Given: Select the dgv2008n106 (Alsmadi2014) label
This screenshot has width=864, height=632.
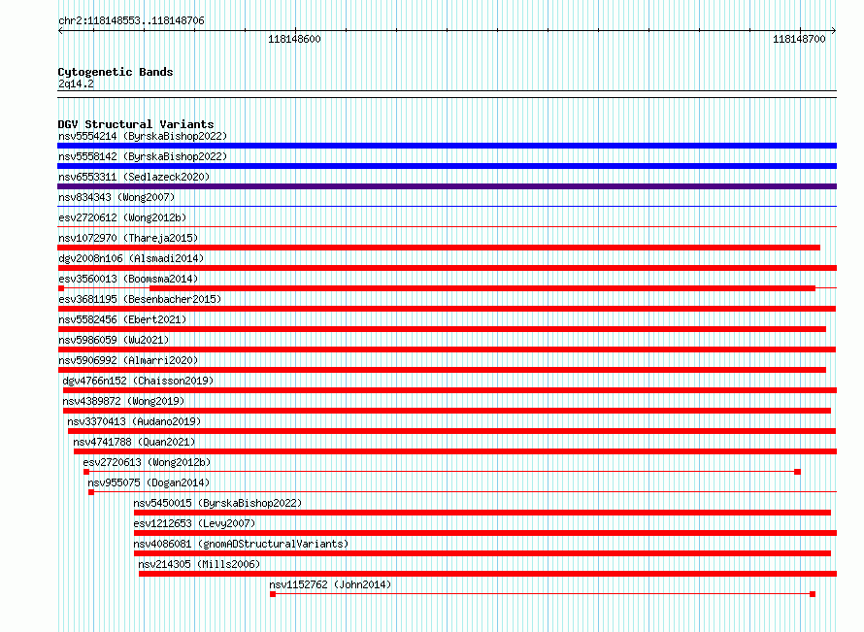Looking at the screenshot, I should tap(131, 258).
